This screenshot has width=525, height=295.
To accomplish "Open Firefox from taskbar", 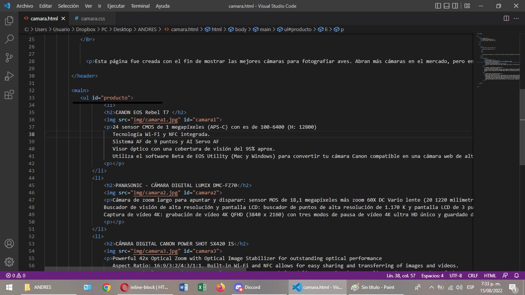I will (x=220, y=287).
